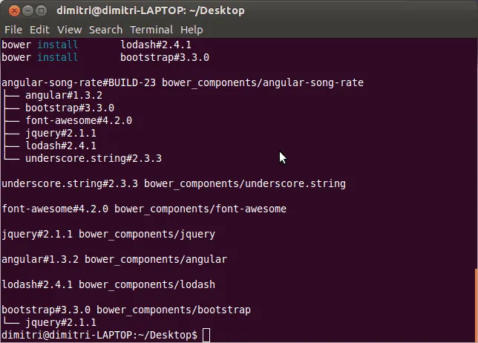Open the Edit menu
Screen dimensions: 478x343
[x=39, y=30]
